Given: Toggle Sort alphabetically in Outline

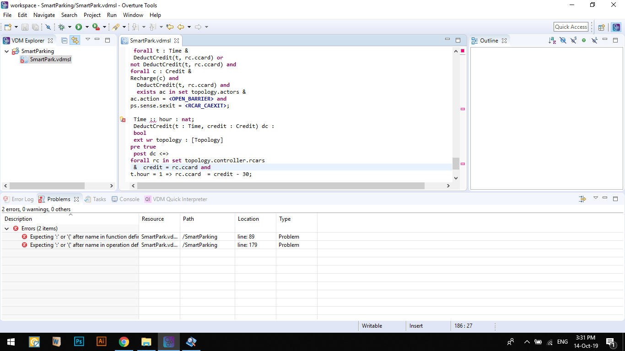Looking at the screenshot, I should pos(552,40).
